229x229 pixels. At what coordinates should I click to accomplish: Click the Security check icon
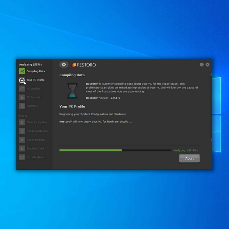(22, 157)
